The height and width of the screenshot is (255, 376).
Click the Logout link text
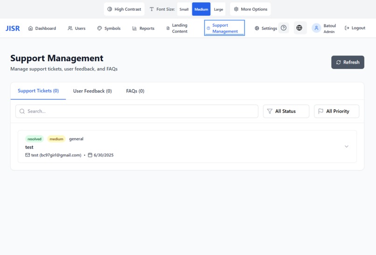point(358,28)
